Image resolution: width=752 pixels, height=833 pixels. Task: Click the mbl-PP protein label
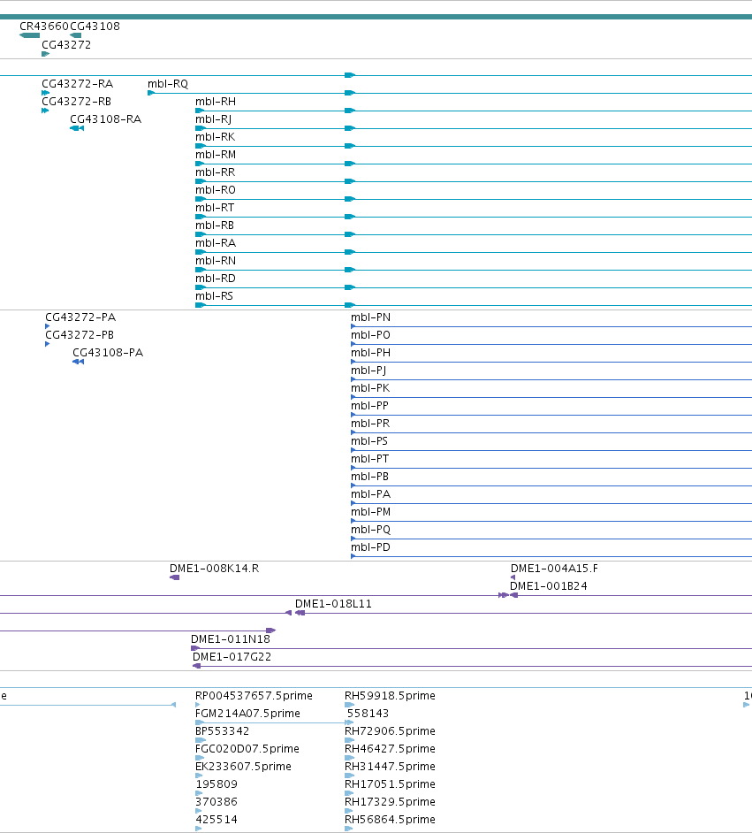pos(369,405)
